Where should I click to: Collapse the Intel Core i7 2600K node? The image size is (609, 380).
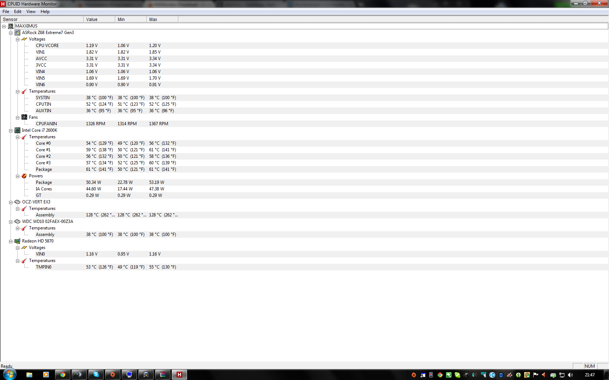point(11,131)
